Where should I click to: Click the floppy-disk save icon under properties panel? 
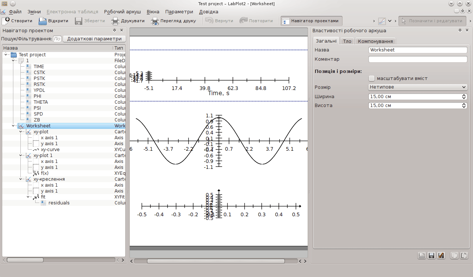click(x=431, y=256)
